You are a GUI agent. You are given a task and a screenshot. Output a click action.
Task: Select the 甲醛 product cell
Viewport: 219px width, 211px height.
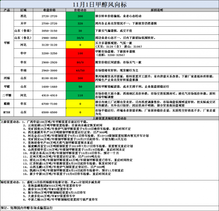coord(7,86)
